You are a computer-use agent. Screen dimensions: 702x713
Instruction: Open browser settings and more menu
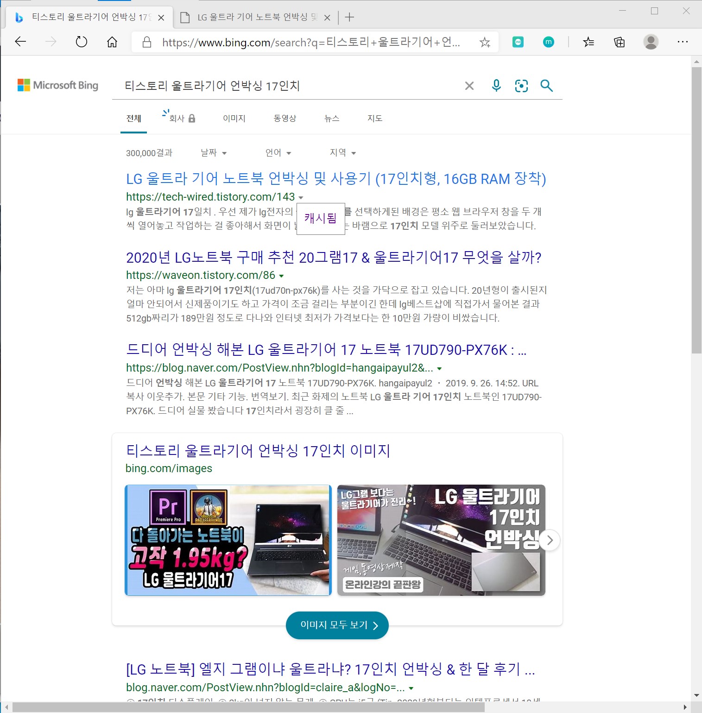[x=683, y=42]
